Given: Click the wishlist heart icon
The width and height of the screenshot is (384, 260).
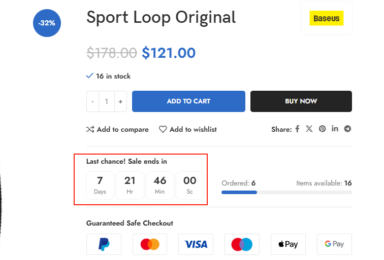Looking at the screenshot, I should [x=163, y=130].
